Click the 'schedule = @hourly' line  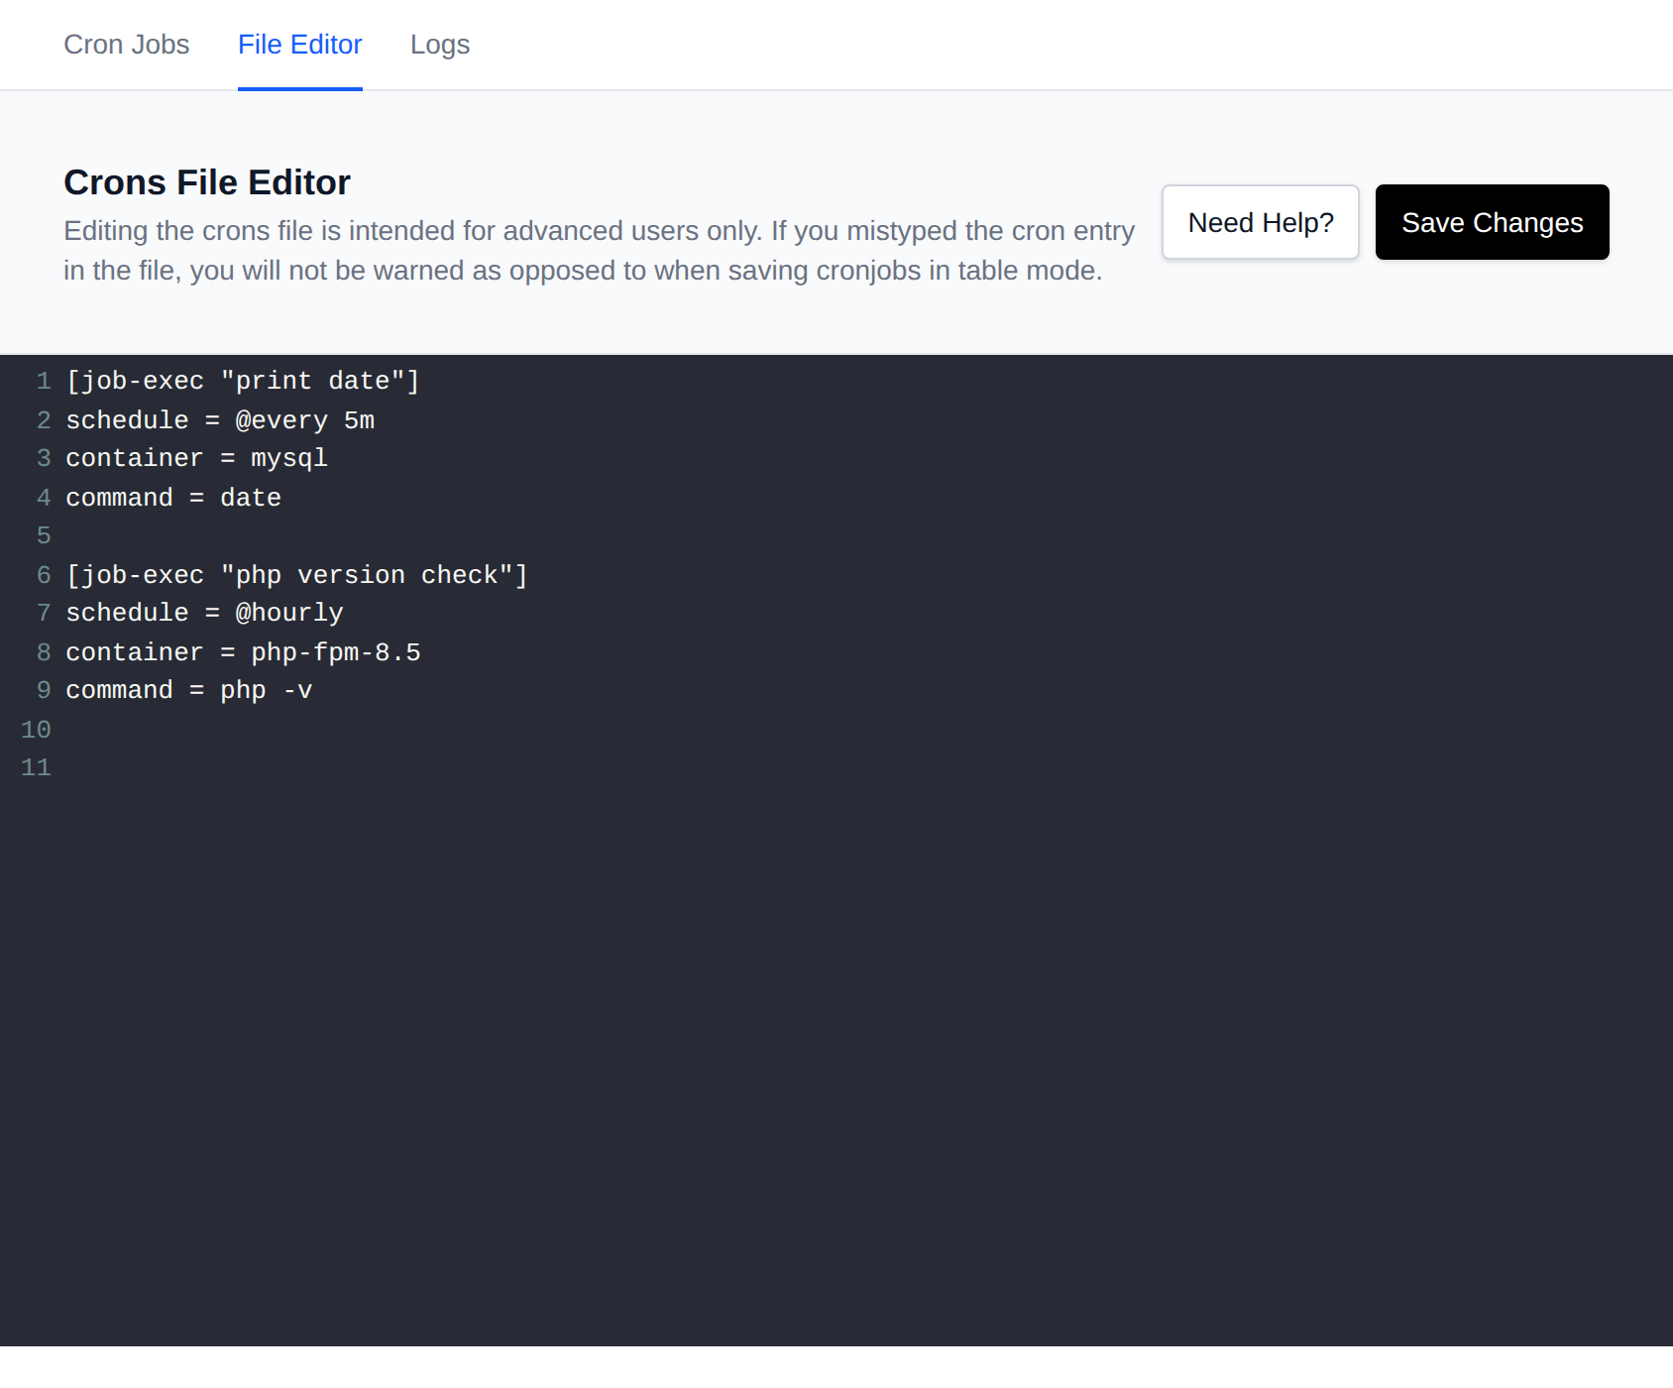pos(204,613)
